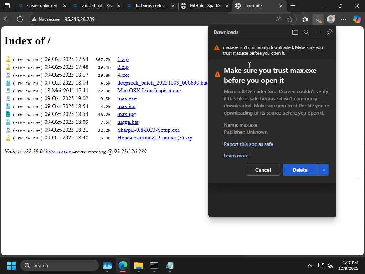Open the muted volume tray icon
This screenshot has width=365, height=274.
330,265
